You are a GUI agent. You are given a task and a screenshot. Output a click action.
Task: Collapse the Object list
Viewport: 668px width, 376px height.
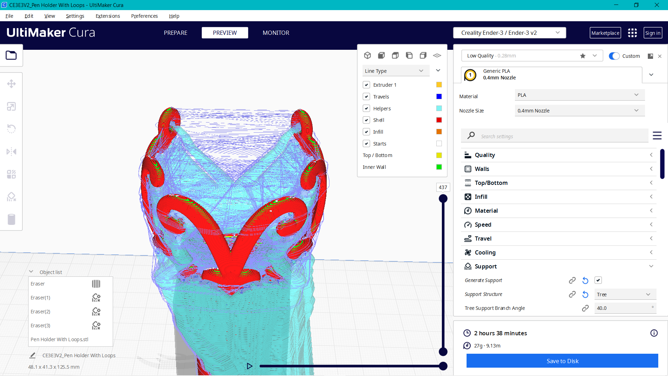(31, 272)
